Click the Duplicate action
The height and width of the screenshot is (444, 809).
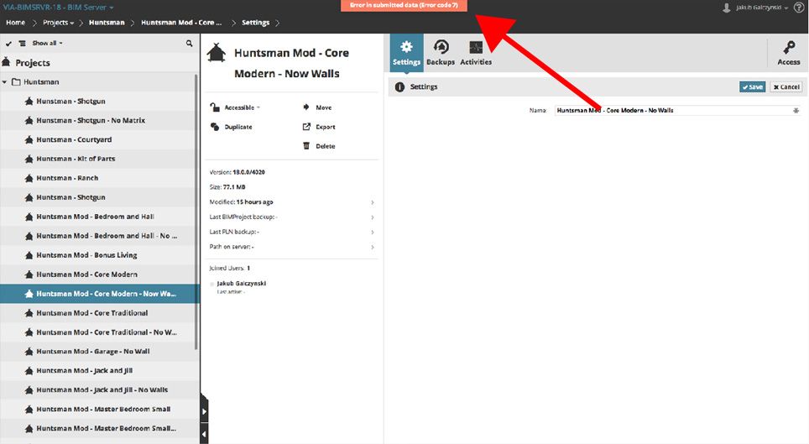click(232, 127)
